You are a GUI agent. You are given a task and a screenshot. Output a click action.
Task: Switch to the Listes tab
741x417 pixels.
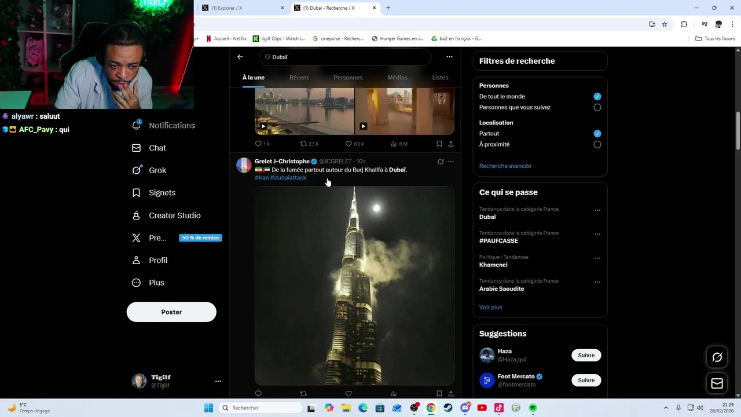[x=440, y=78]
